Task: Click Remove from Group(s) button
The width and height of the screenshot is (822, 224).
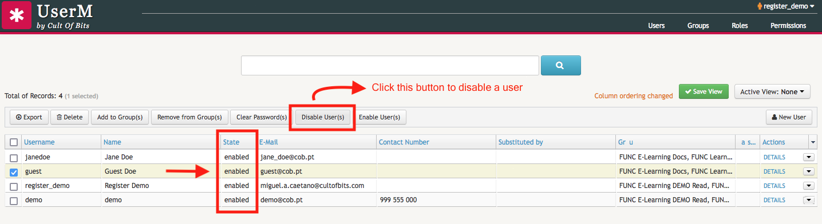Action: tap(189, 117)
